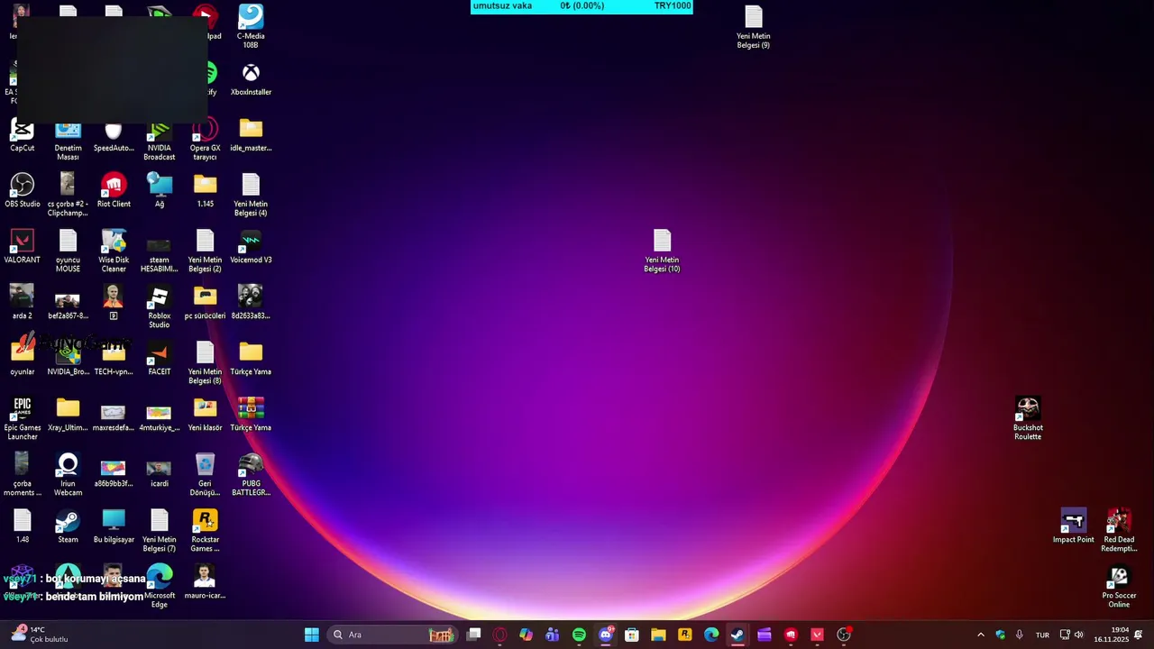Select the Türkçe Yama WinRAR archive
The width and height of the screenshot is (1154, 649).
click(x=251, y=414)
